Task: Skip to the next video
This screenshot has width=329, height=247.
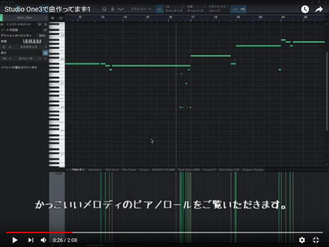Action: 31,240
